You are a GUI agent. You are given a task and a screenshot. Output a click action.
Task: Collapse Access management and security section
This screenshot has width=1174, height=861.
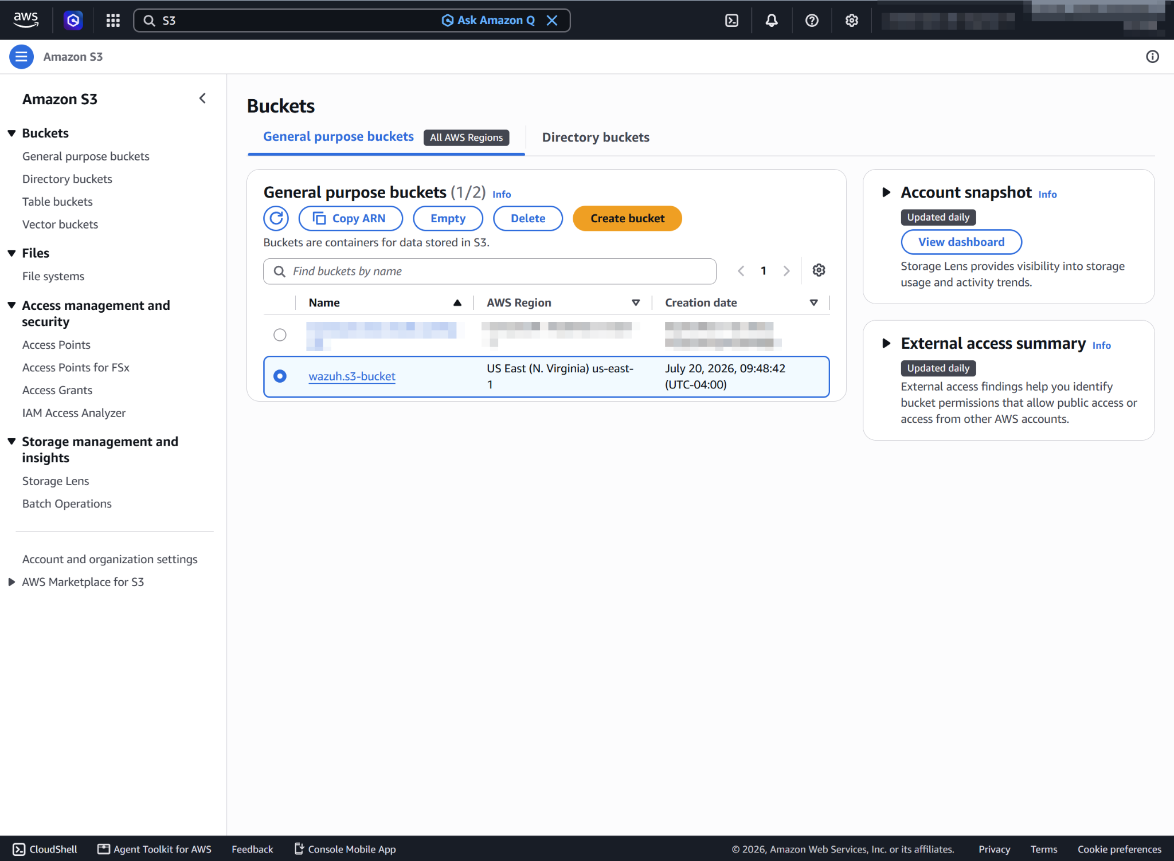[x=11, y=305]
